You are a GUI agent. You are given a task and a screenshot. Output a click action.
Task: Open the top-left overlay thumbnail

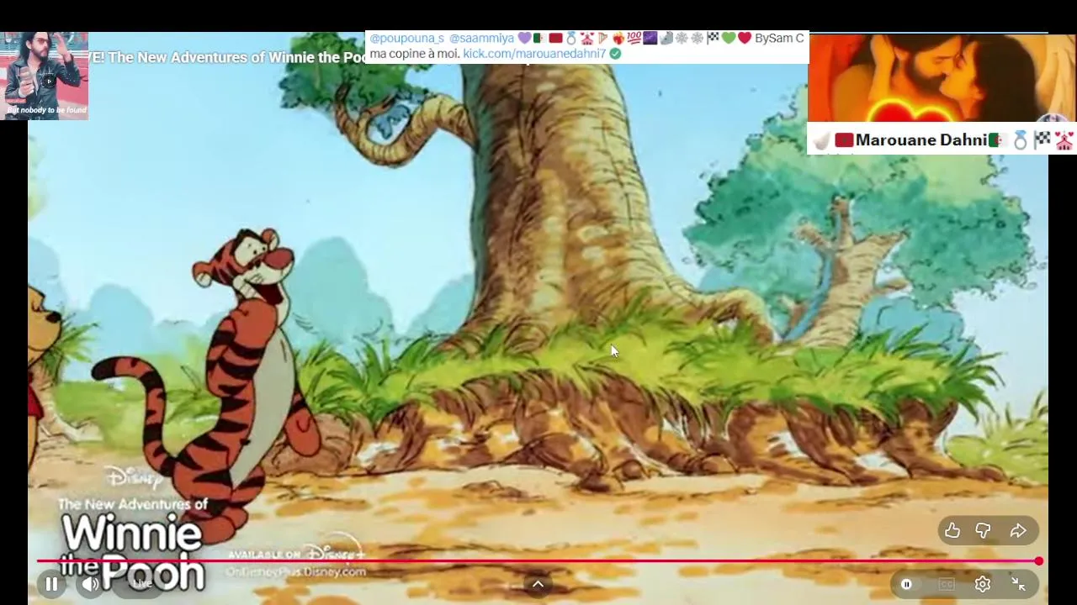click(x=45, y=76)
